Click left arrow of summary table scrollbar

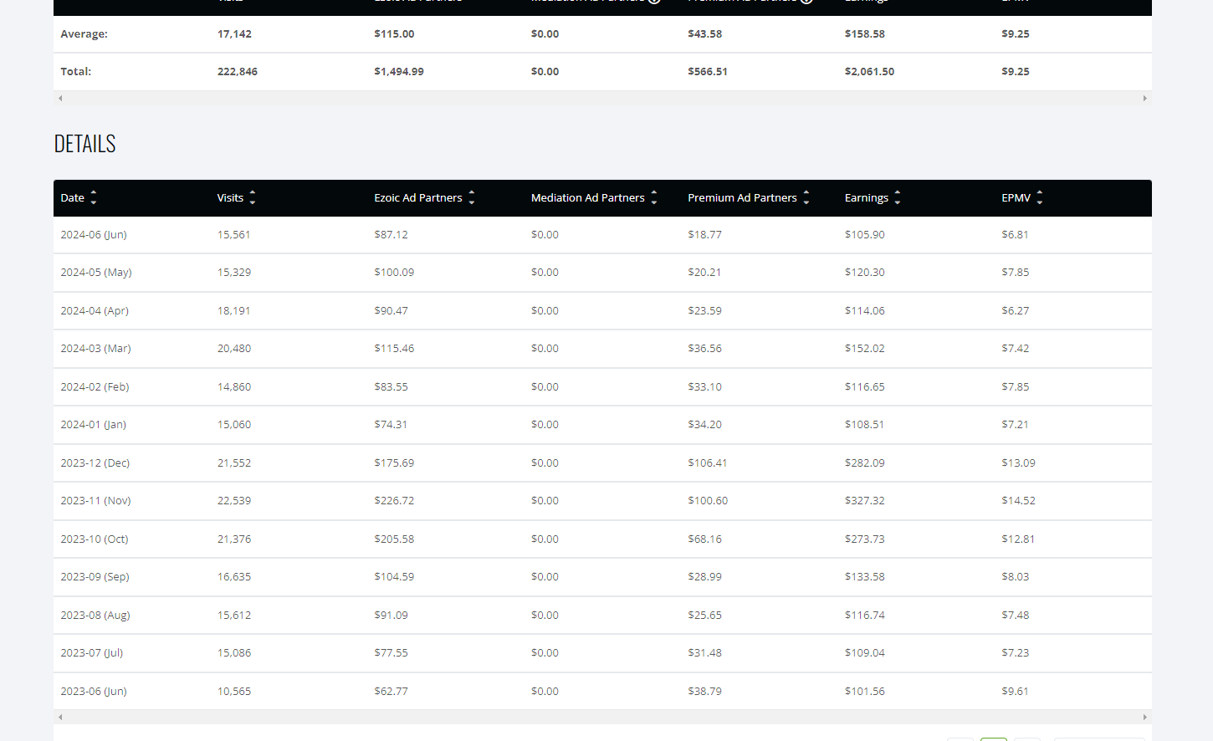click(60, 99)
